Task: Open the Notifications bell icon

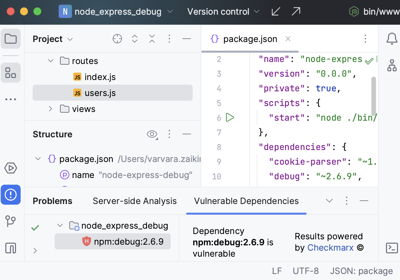Action: 392,39
